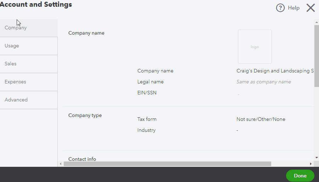Click the horizontal scrollbar thumb
319x182 pixels.
(x=166, y=164)
